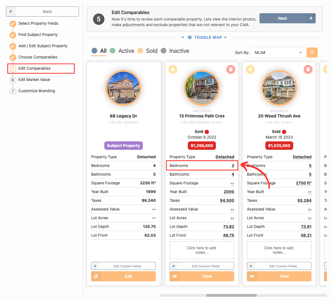Screen dimensions: 332x301
Task: Add notes to 15 Primrose Path Cres
Action: 202,250
